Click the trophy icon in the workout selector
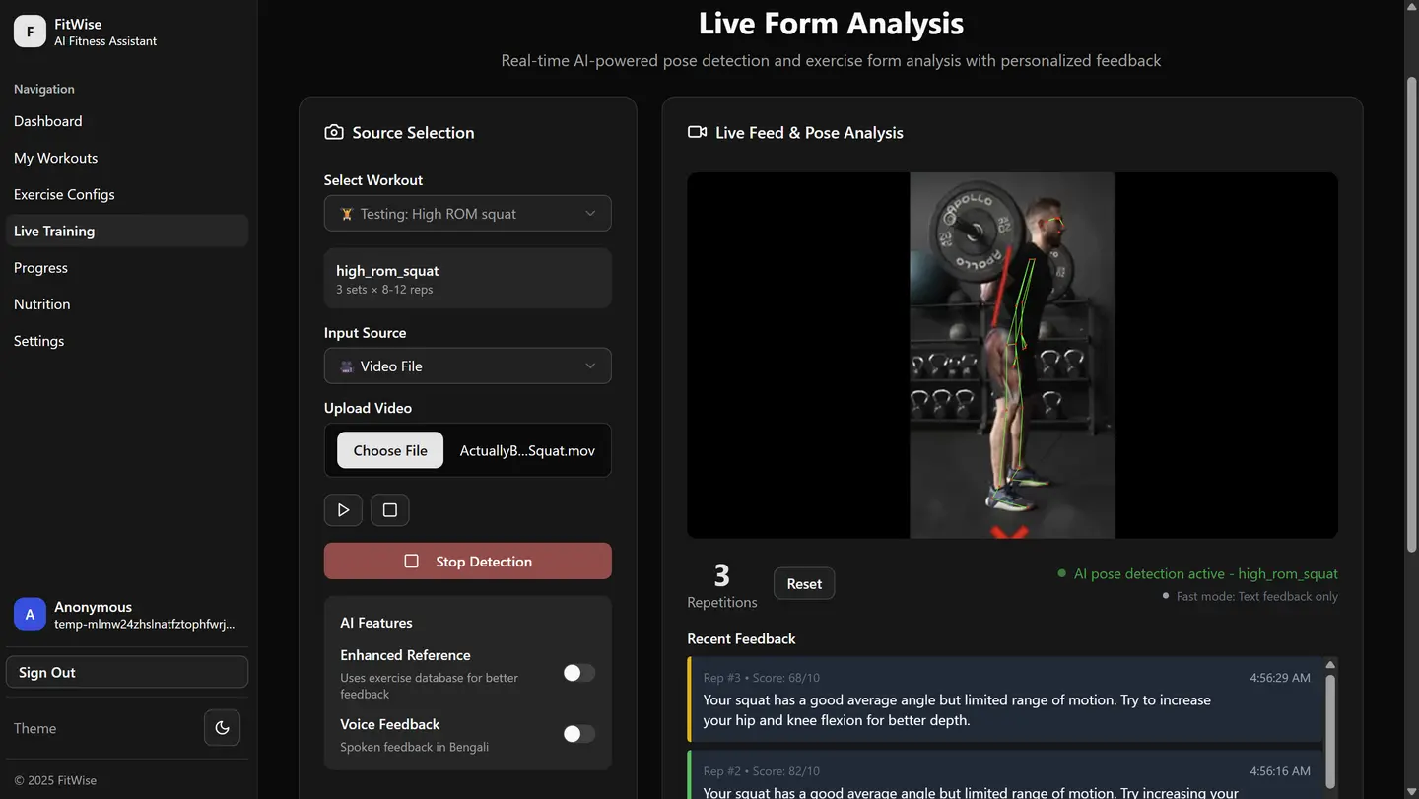Screen dimensions: 1419x799 click(x=346, y=213)
